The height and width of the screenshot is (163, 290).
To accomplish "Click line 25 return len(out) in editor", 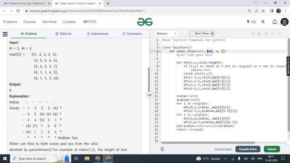I will pyautogui.click(x=190, y=129).
